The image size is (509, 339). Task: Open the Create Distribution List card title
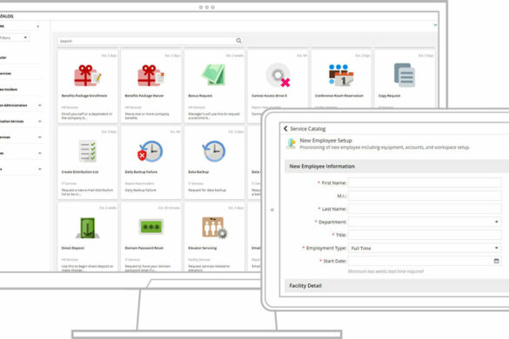(x=80, y=171)
